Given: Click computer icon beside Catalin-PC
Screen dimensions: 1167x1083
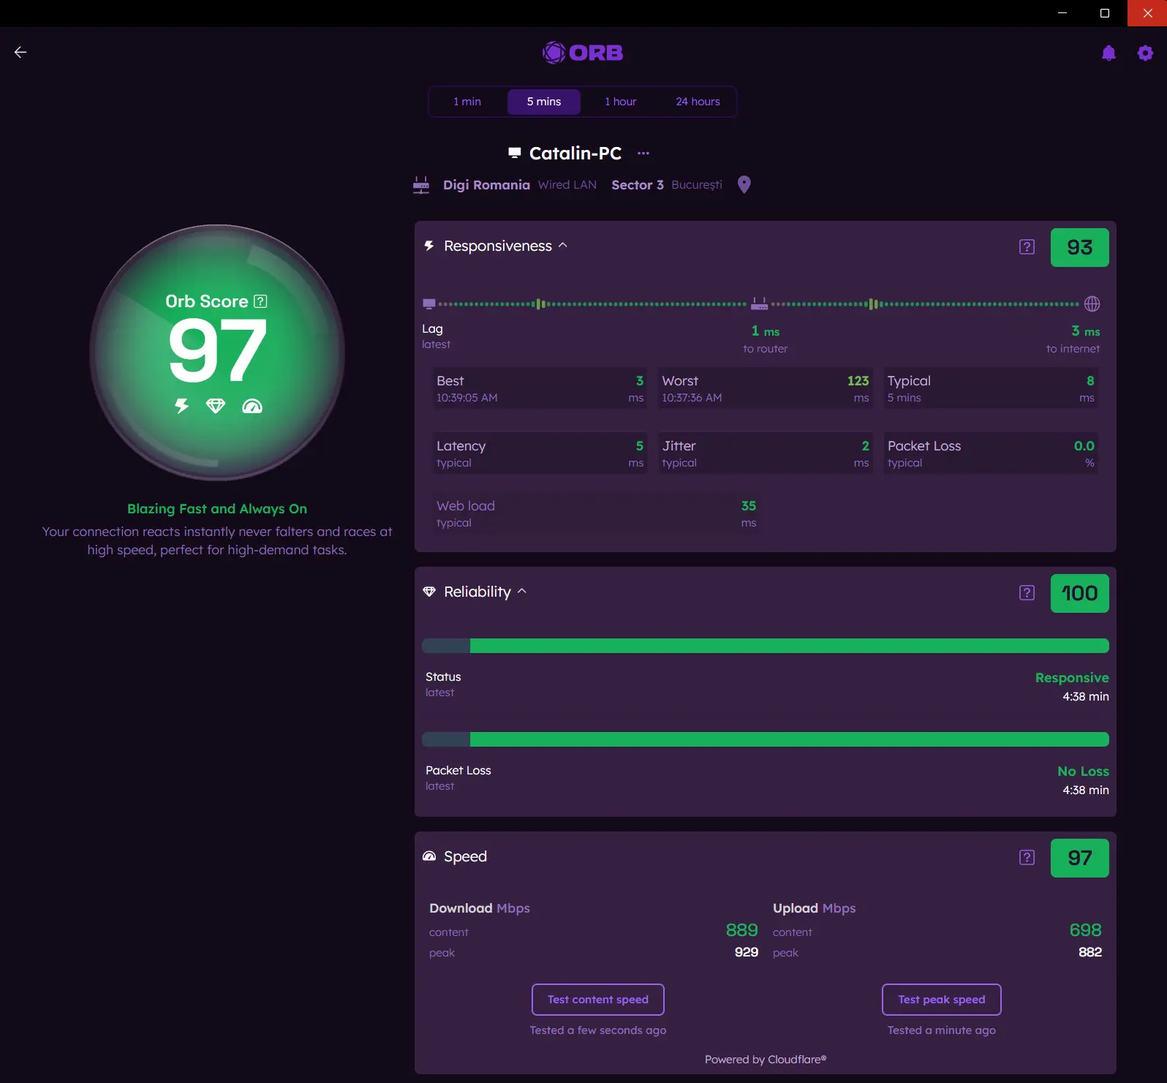Looking at the screenshot, I should [515, 153].
